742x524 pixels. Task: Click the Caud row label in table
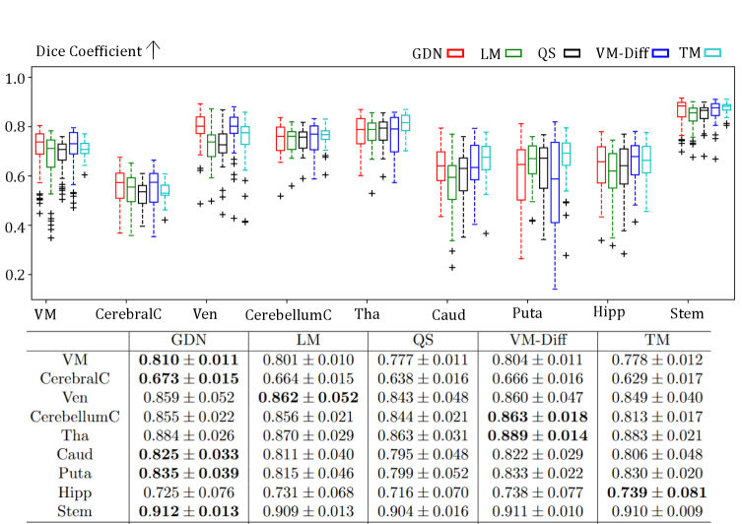click(75, 454)
